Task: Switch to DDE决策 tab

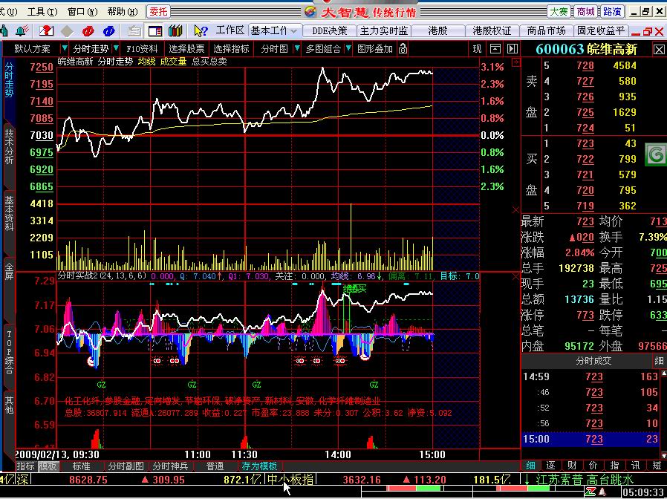Action: tap(330, 30)
